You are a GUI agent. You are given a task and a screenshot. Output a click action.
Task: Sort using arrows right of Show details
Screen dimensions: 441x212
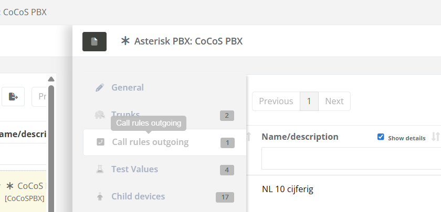pos(435,137)
